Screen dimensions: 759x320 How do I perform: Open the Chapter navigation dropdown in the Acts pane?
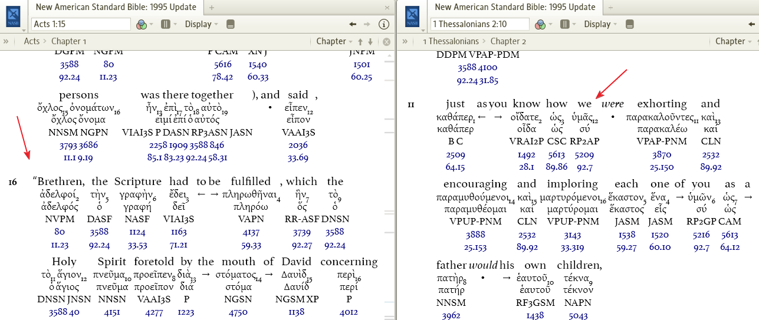coord(335,41)
